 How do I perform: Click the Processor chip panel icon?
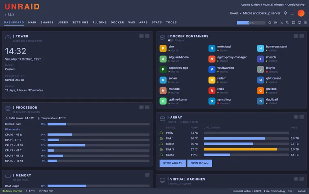coord(8,109)
